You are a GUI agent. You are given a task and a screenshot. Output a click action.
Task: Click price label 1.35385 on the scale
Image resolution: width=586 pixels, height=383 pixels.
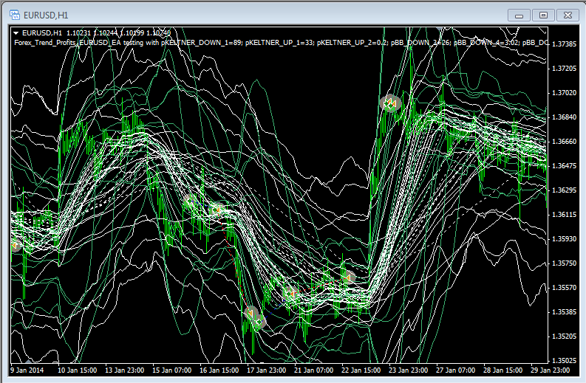(564, 312)
